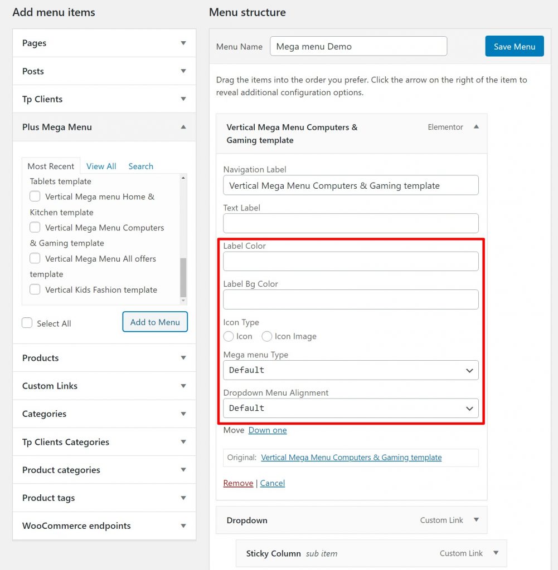Switch to the View All tab
The width and height of the screenshot is (558, 570).
pos(101,166)
